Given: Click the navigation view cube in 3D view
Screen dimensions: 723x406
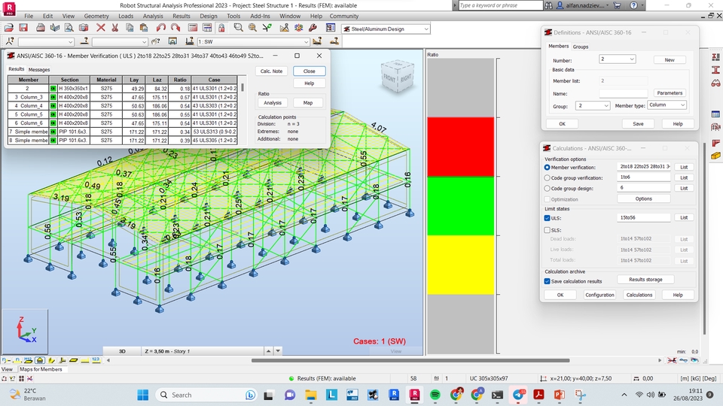Looking at the screenshot, I should pos(397,77).
